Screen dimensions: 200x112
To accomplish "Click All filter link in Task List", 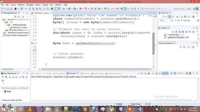I will coord(178,20).
